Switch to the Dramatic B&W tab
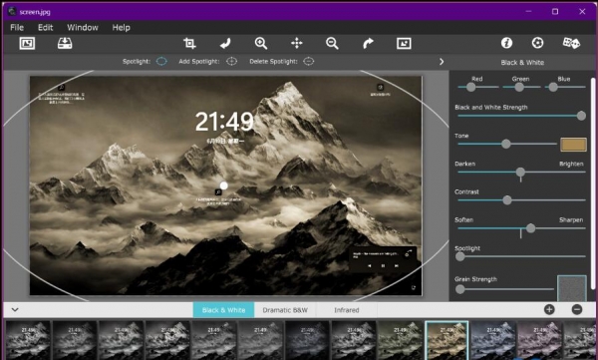 click(285, 310)
